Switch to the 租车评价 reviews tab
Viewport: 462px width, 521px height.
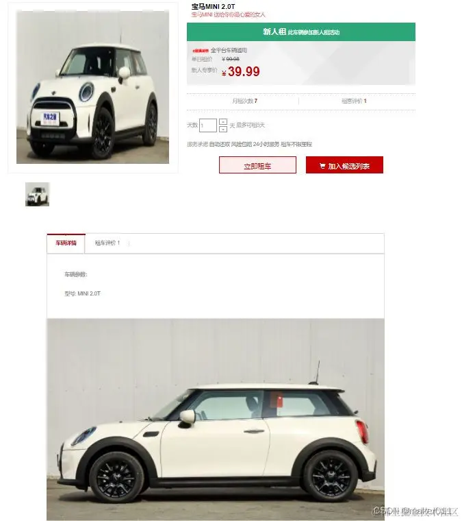107,243
